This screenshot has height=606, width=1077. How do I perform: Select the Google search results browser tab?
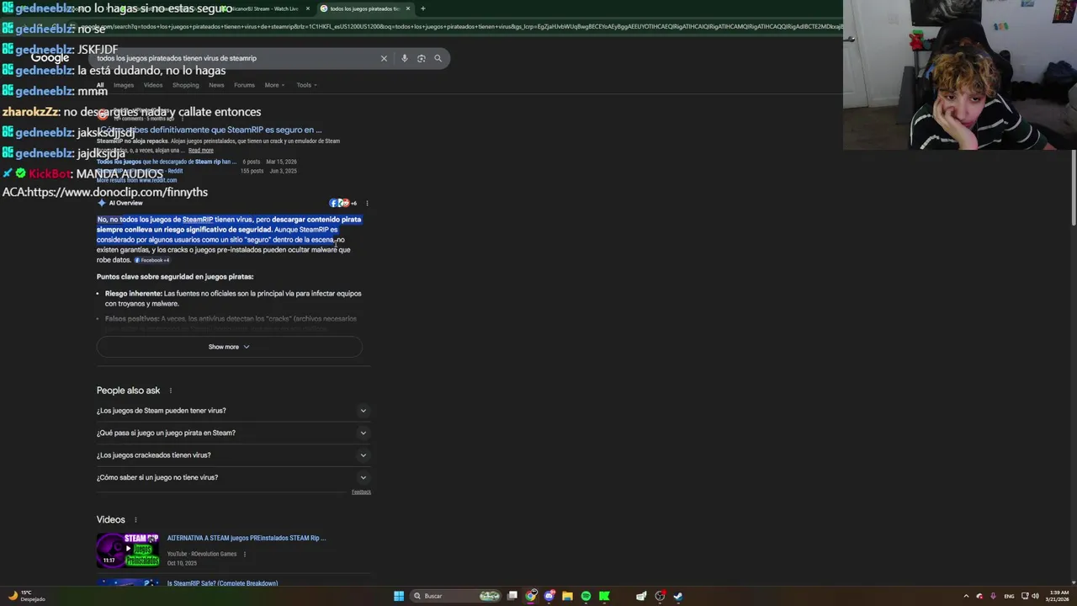pos(364,8)
